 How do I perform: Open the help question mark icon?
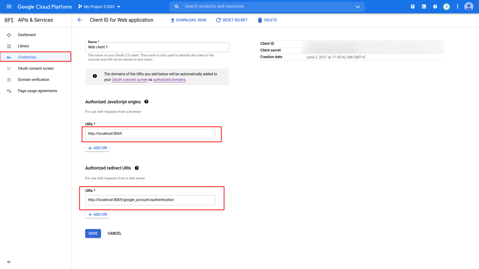(x=435, y=7)
